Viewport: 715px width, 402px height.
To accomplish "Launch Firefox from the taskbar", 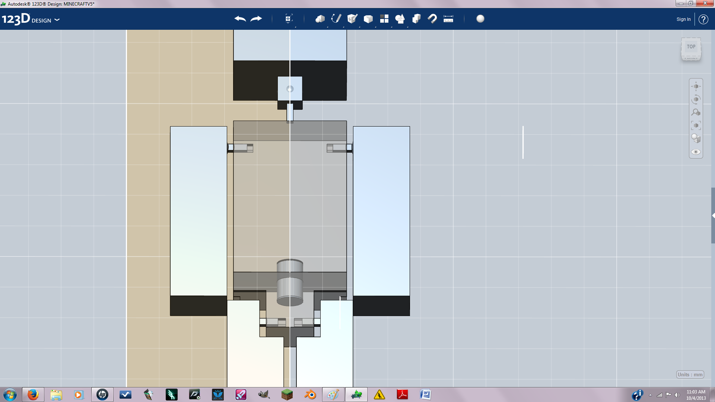I will click(x=33, y=395).
